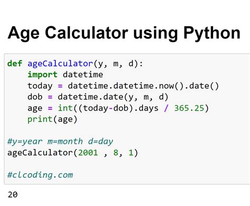The width and height of the screenshot is (250, 206).
Task: Click the def keyword in code cell
Action: tap(15, 63)
